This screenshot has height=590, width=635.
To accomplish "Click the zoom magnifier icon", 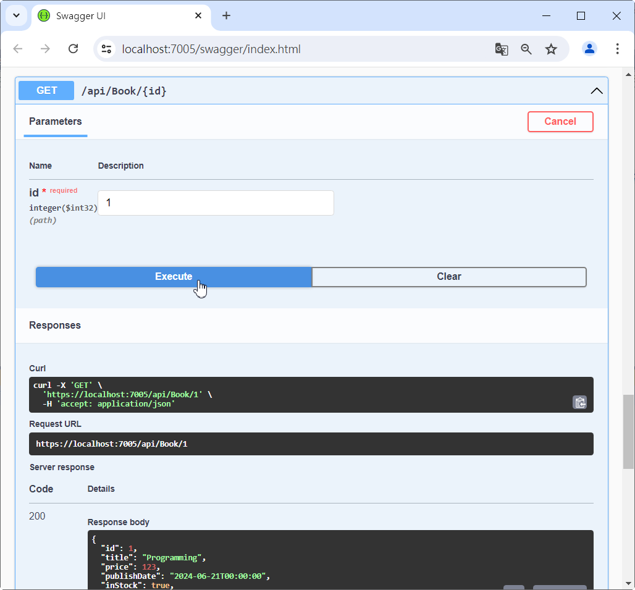I will [526, 49].
